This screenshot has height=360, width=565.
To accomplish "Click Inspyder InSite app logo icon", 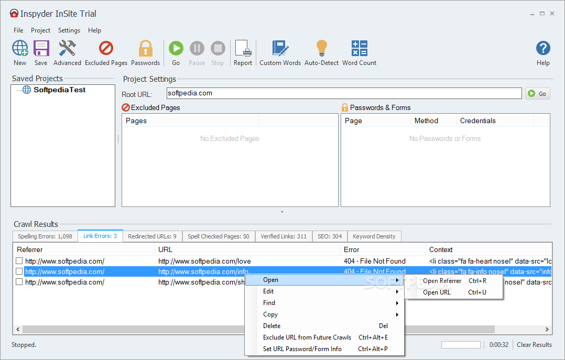I will [14, 14].
